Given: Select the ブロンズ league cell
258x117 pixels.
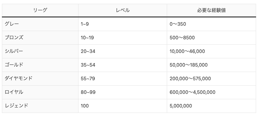Looking at the screenshot, I should pos(40,38).
